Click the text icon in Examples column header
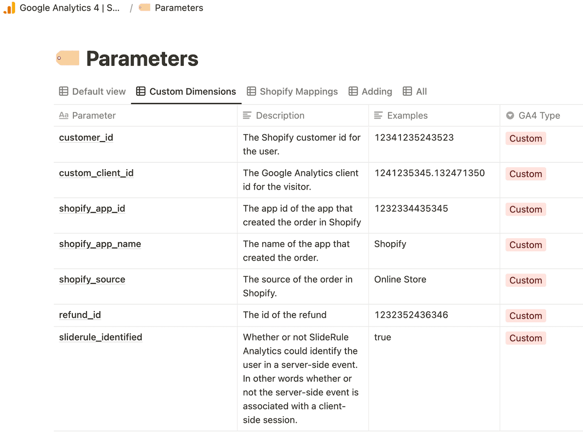This screenshot has height=437, width=583. click(378, 115)
